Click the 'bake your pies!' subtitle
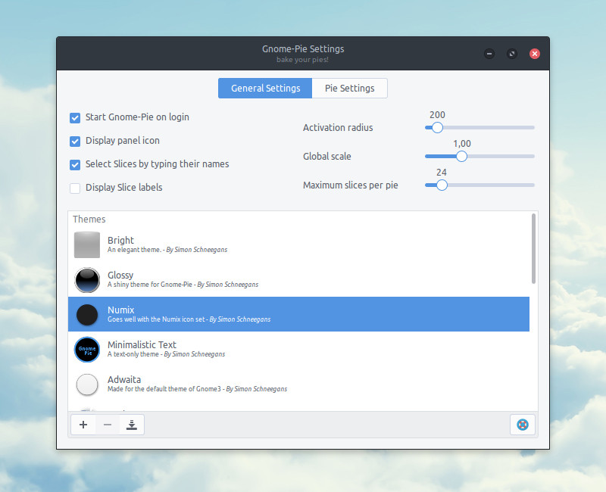 [x=302, y=60]
